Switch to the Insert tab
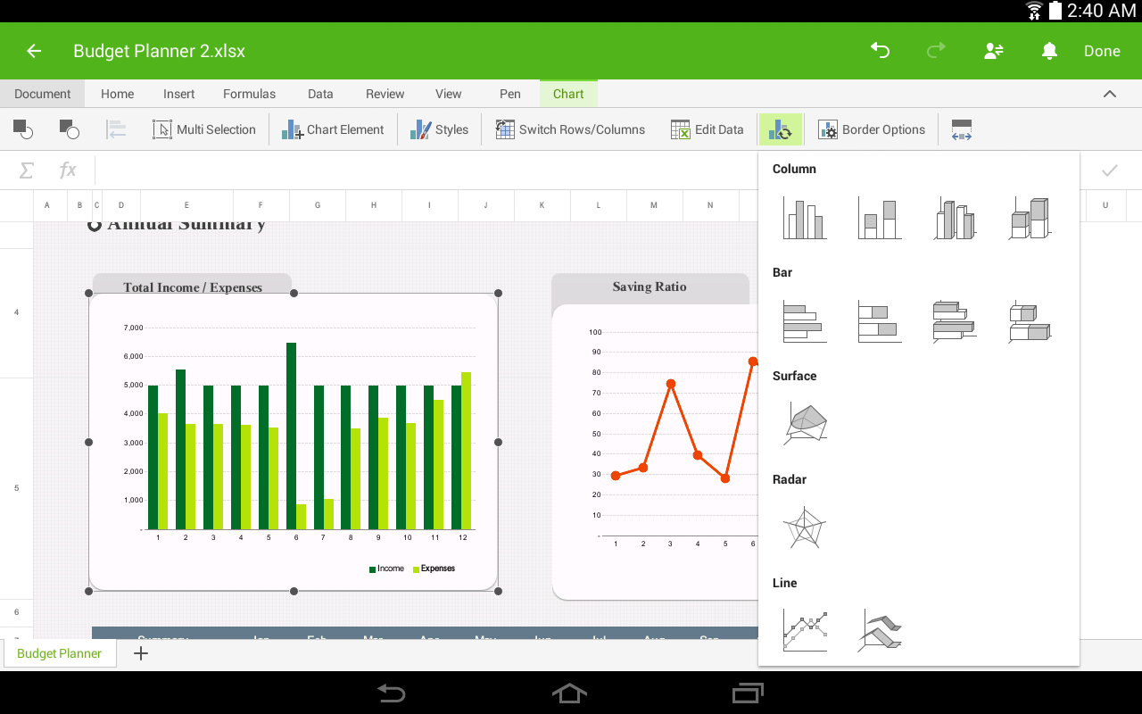This screenshot has width=1142, height=714. point(178,94)
